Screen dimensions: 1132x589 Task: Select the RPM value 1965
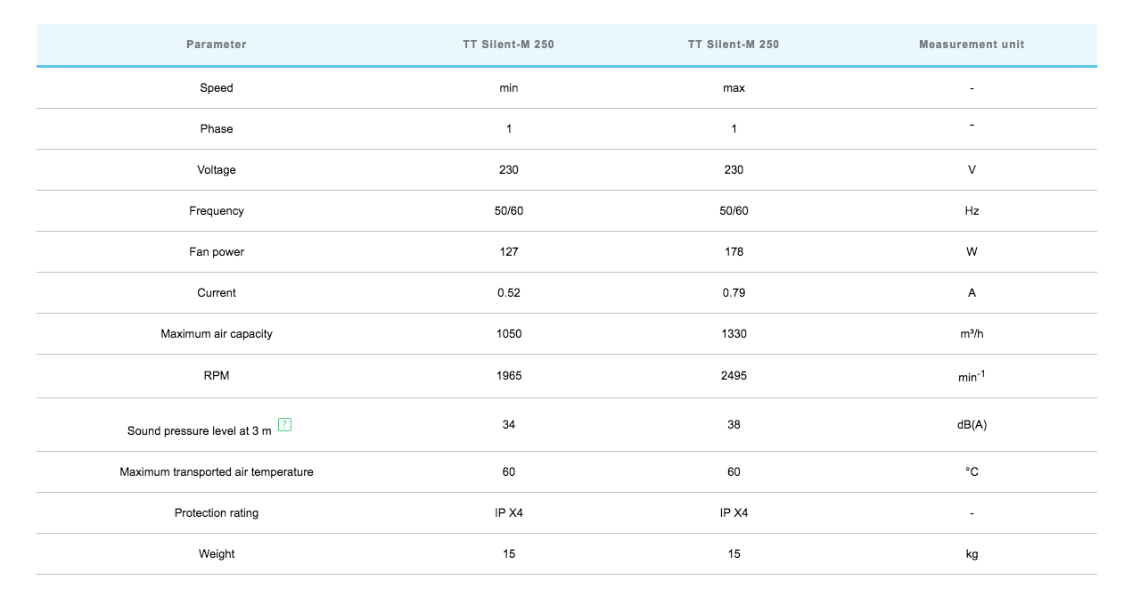click(x=509, y=376)
